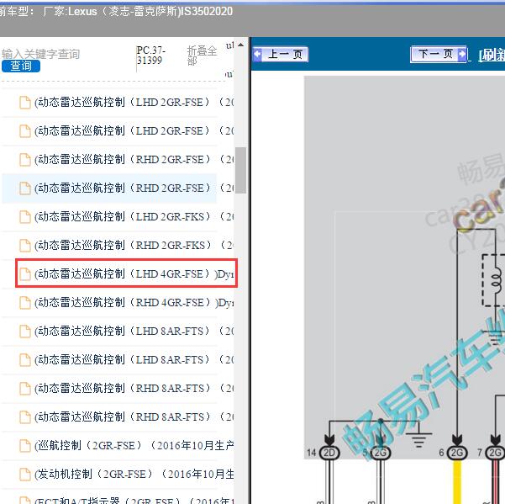
Task: Click the relay coil symbol in diagram
Action: pos(496,281)
